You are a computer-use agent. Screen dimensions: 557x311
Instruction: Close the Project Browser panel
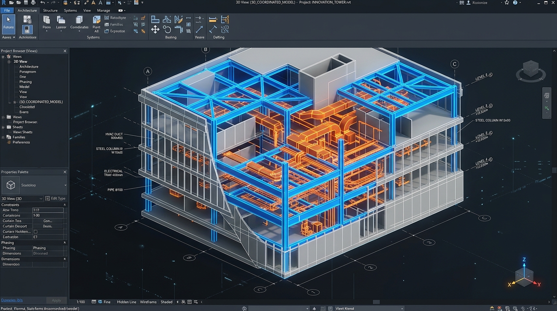[x=65, y=51]
